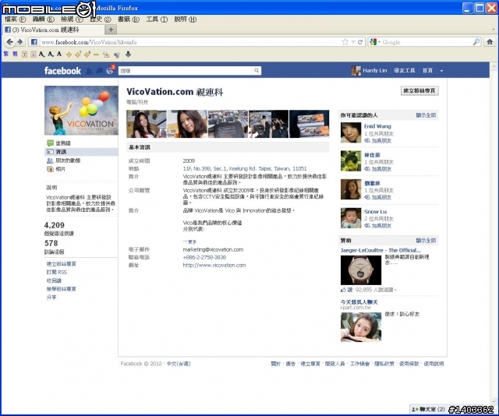Open the 朋友的動態 section in sidebar

click(x=81, y=160)
